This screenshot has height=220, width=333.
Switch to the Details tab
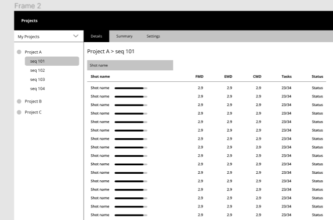point(96,36)
